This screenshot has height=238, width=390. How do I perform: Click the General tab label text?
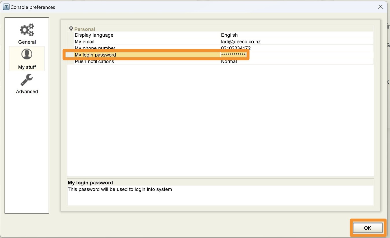[27, 42]
